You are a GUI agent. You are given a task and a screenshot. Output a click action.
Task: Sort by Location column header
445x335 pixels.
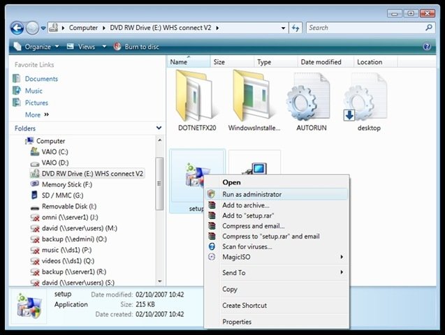point(375,62)
